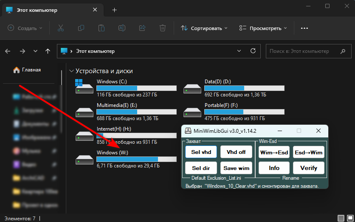The height and width of the screenshot is (222, 355).
Task: Click the Wim→Esd button
Action: 274,152
